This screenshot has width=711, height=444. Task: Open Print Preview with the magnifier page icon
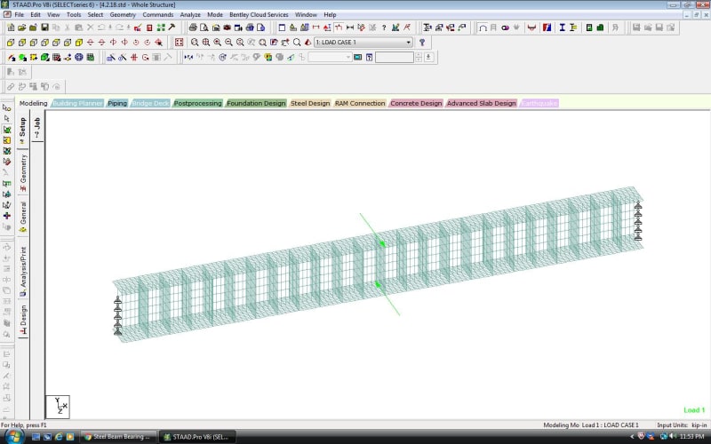click(x=204, y=28)
